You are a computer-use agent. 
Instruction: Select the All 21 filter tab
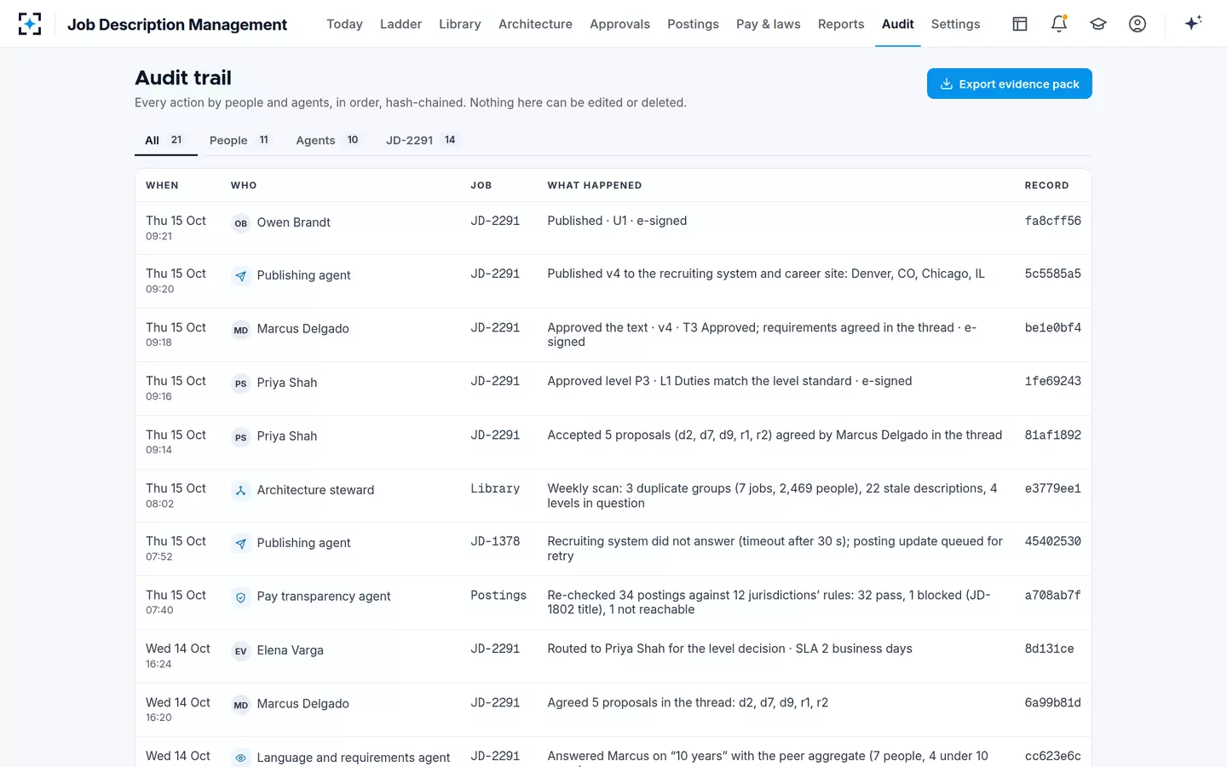(x=166, y=141)
